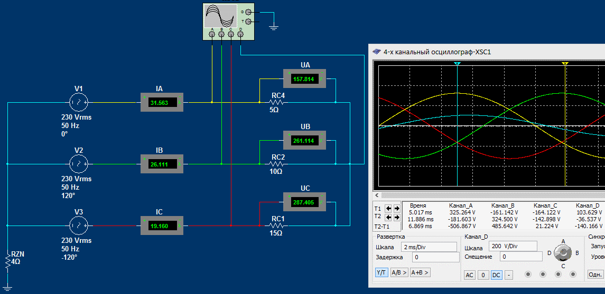The width and height of the screenshot is (605, 294).
Task: Click the IA ammeter component
Action: pyautogui.click(x=161, y=103)
